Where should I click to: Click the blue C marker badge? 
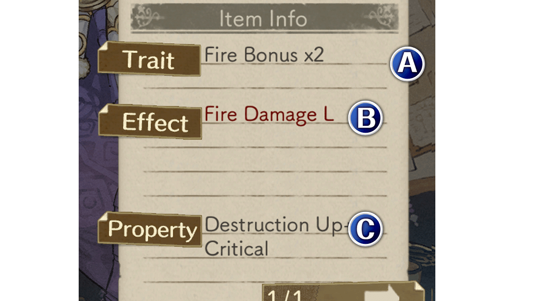[x=366, y=229]
